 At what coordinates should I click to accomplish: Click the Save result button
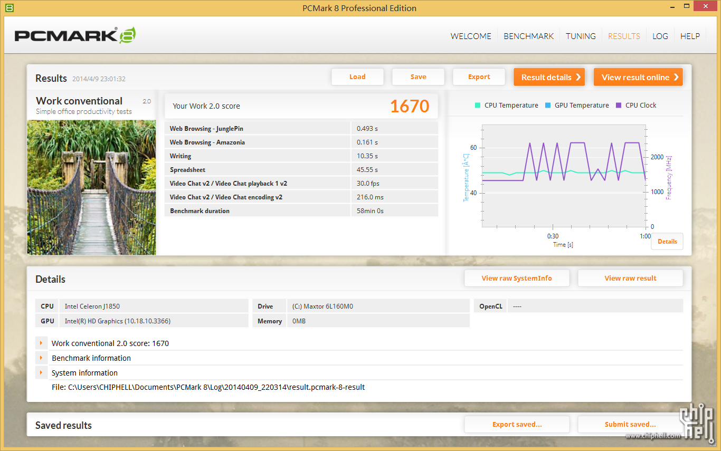tap(418, 76)
